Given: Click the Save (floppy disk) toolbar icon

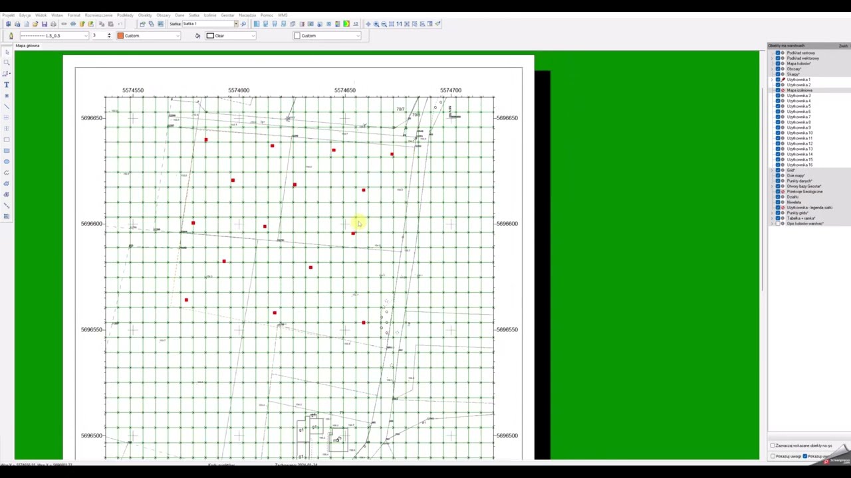Looking at the screenshot, I should coord(44,24).
